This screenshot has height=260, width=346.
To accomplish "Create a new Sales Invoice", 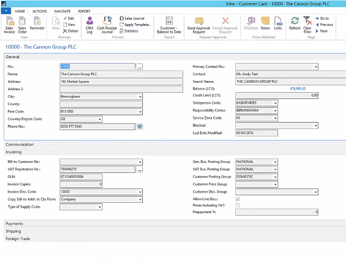I will (x=9, y=25).
